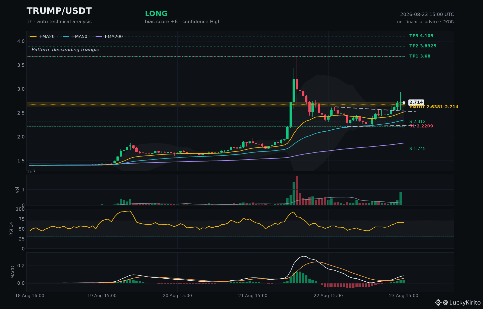Click the TP3 4.105 target label
483x309 pixels.
coord(421,36)
